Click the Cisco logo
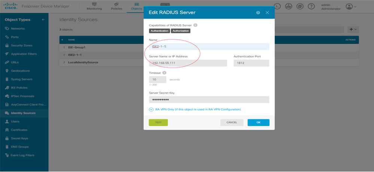This screenshot has width=374, height=172. (11, 6)
